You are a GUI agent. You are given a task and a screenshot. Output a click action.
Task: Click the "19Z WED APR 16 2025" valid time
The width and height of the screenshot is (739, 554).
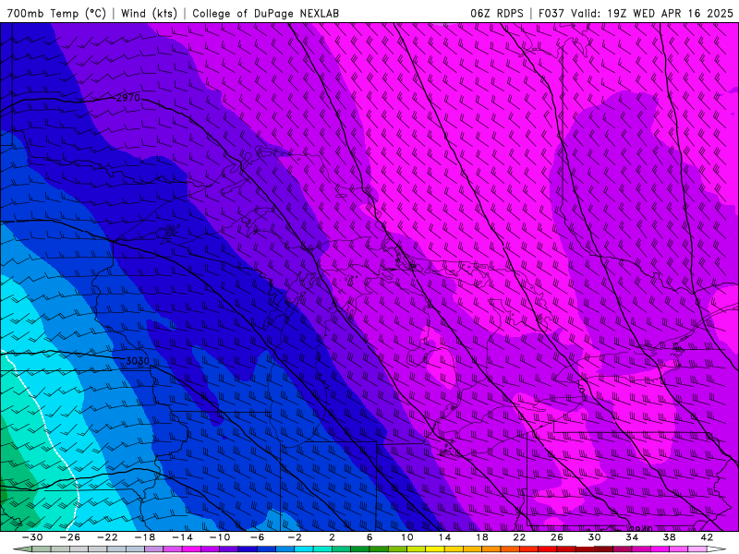coord(671,14)
